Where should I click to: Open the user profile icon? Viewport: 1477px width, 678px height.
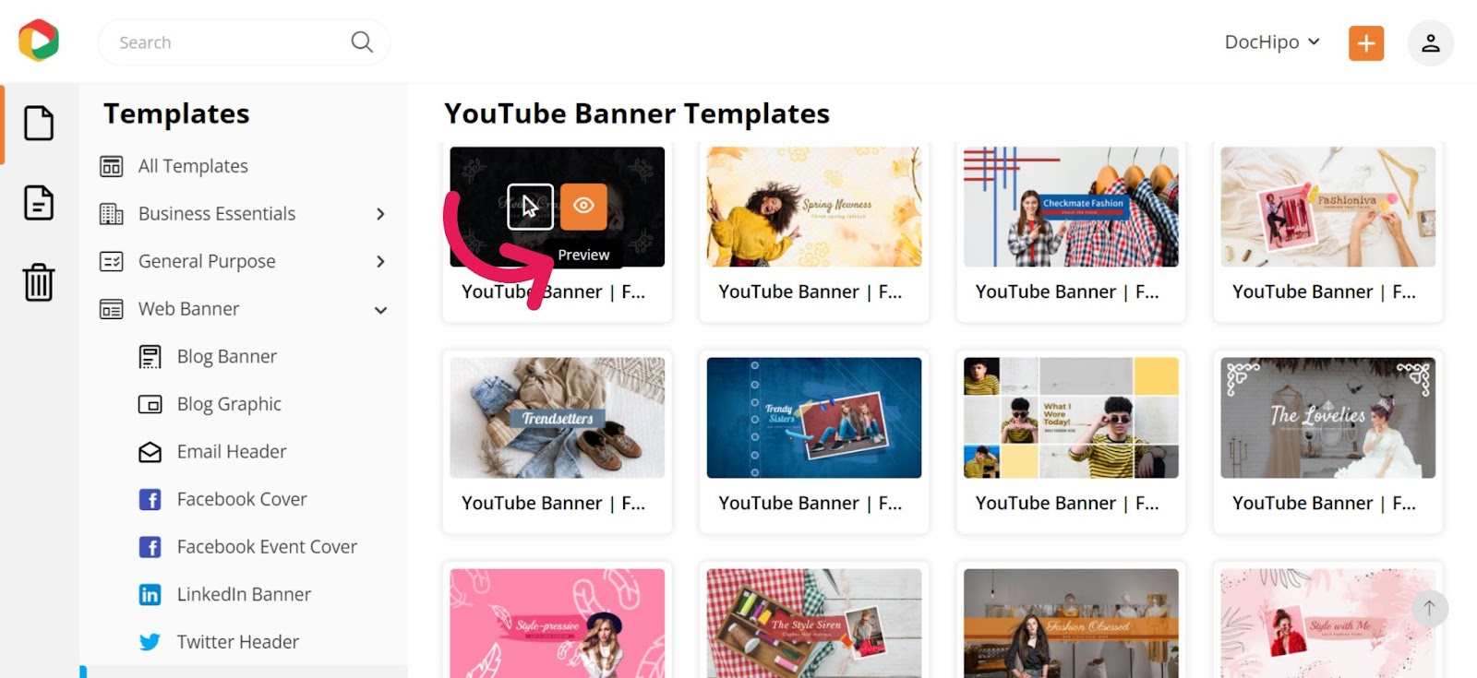coord(1430,42)
